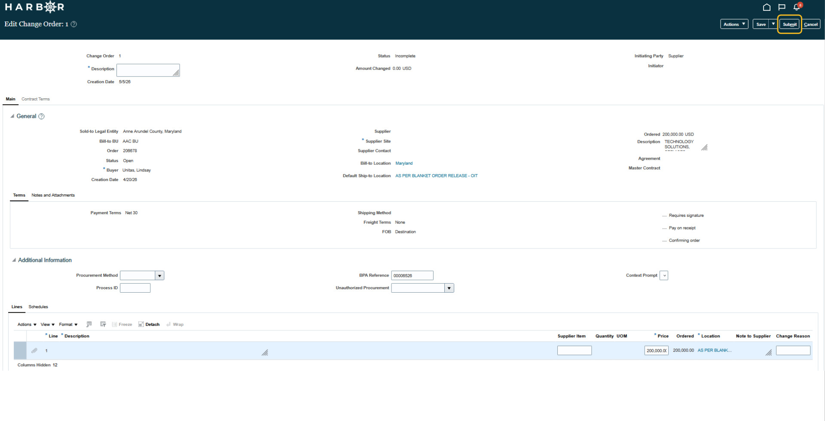Click 'Columns Hidden 12' text
Screen dimensions: 825x421
[x=37, y=365]
